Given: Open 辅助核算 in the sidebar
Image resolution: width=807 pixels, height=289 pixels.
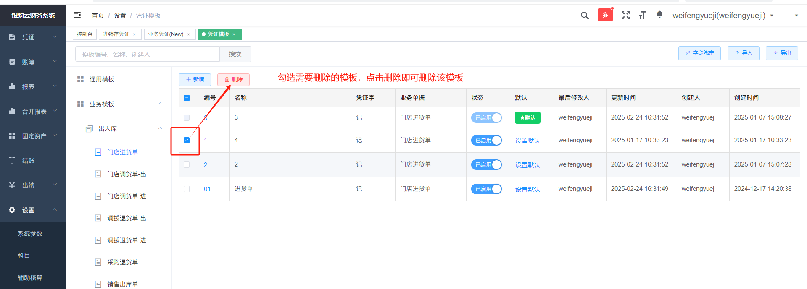Looking at the screenshot, I should point(30,278).
